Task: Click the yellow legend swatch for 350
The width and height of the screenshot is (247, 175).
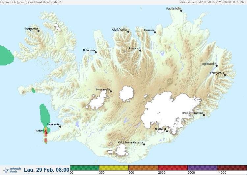Action: click(x=114, y=168)
